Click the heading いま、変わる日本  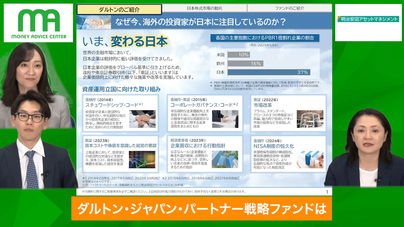[125, 42]
